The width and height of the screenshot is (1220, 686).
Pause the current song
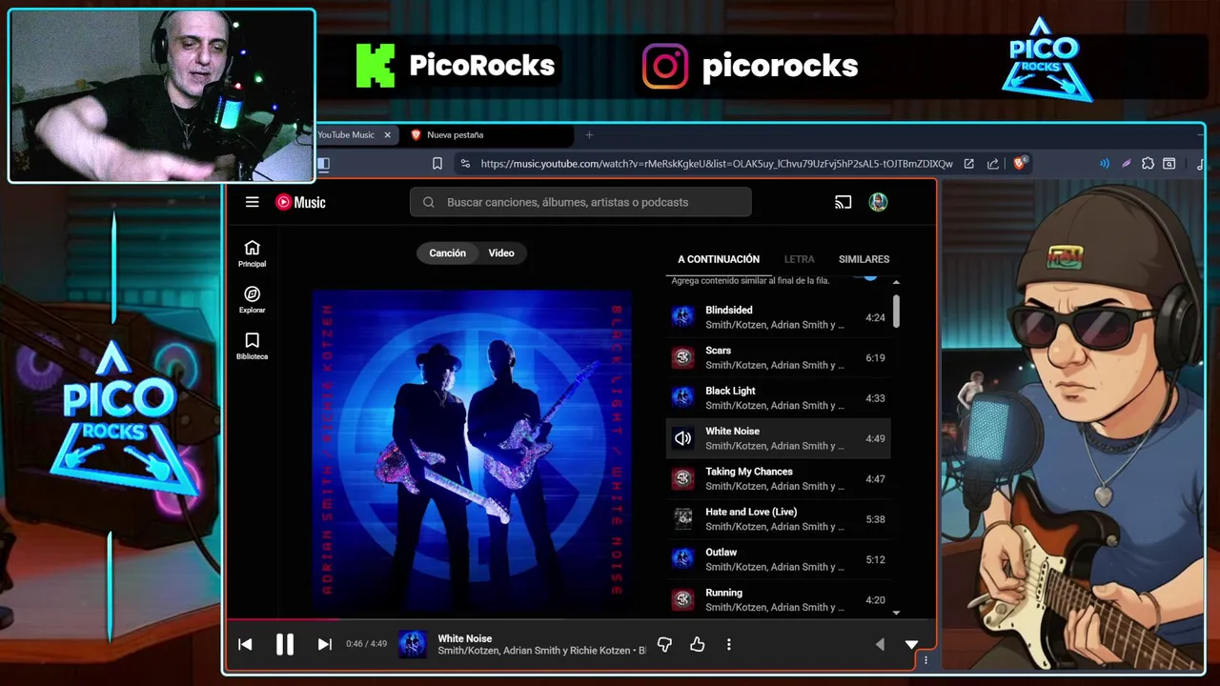(284, 644)
